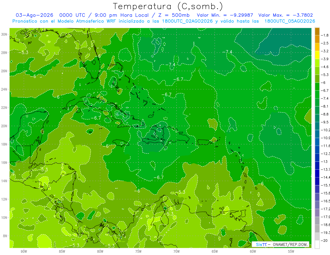Click the "55W" longitude axis label
The width and height of the screenshot is (330, 255).
pyautogui.click(x=291, y=251)
